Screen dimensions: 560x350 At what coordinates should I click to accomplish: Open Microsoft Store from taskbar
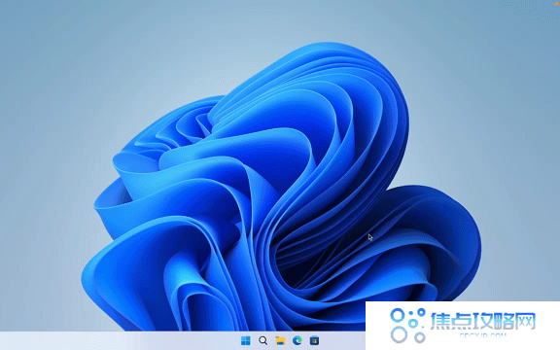tap(314, 340)
